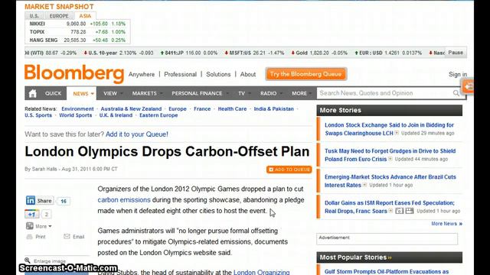
Task: Share the article via LinkedIn icon
Action: coord(31,200)
